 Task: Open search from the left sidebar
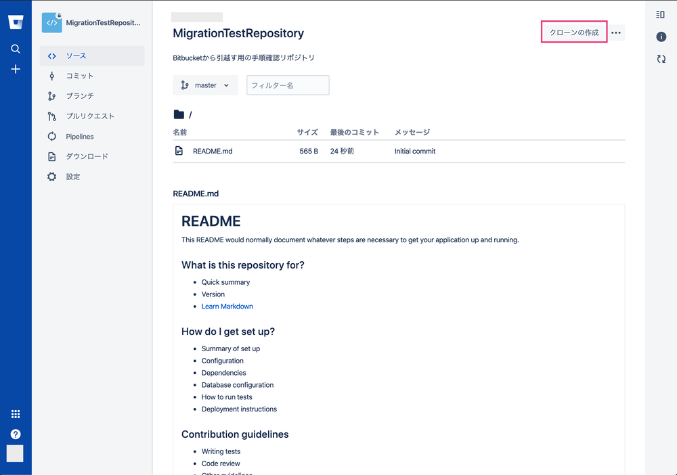tap(16, 49)
